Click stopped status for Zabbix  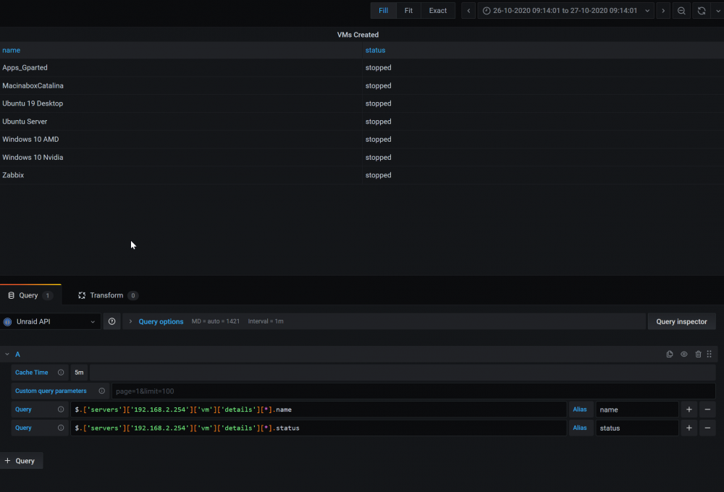click(x=378, y=175)
